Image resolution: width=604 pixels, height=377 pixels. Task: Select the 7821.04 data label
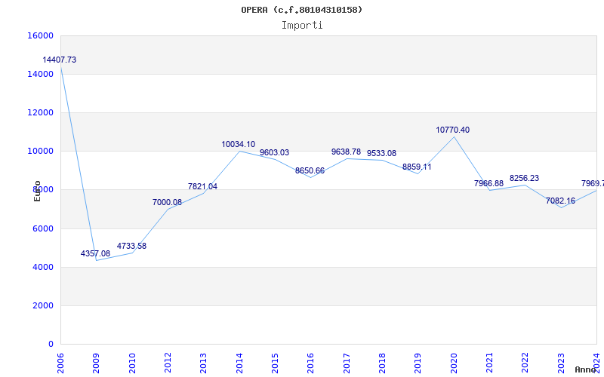coord(202,186)
